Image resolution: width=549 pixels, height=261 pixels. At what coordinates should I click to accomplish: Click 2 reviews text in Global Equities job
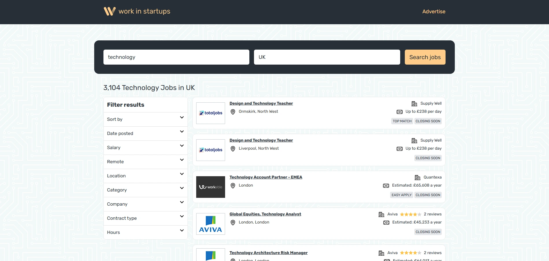pyautogui.click(x=433, y=214)
